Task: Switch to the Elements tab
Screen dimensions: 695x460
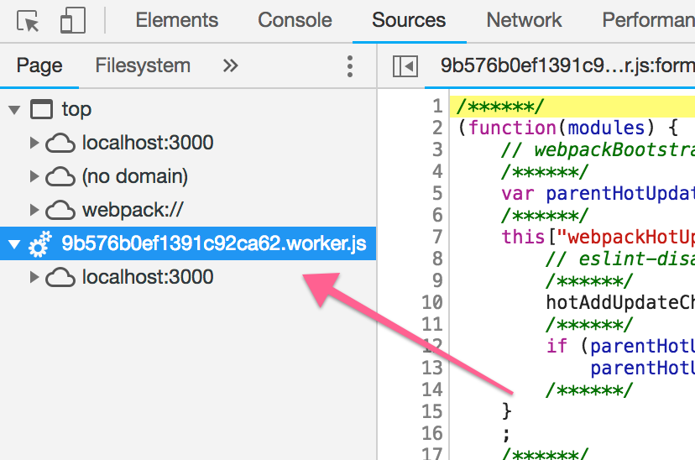Action: pyautogui.click(x=176, y=21)
